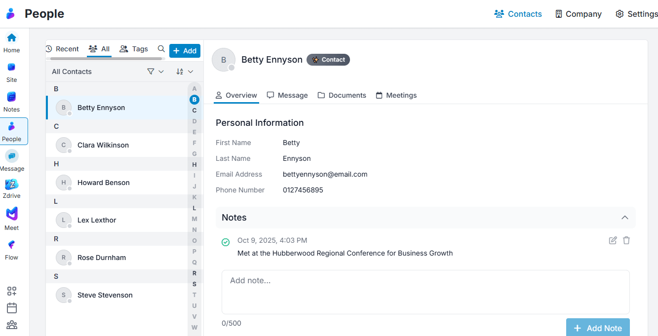Switch to the Documents tab
The height and width of the screenshot is (336, 658).
pos(342,95)
